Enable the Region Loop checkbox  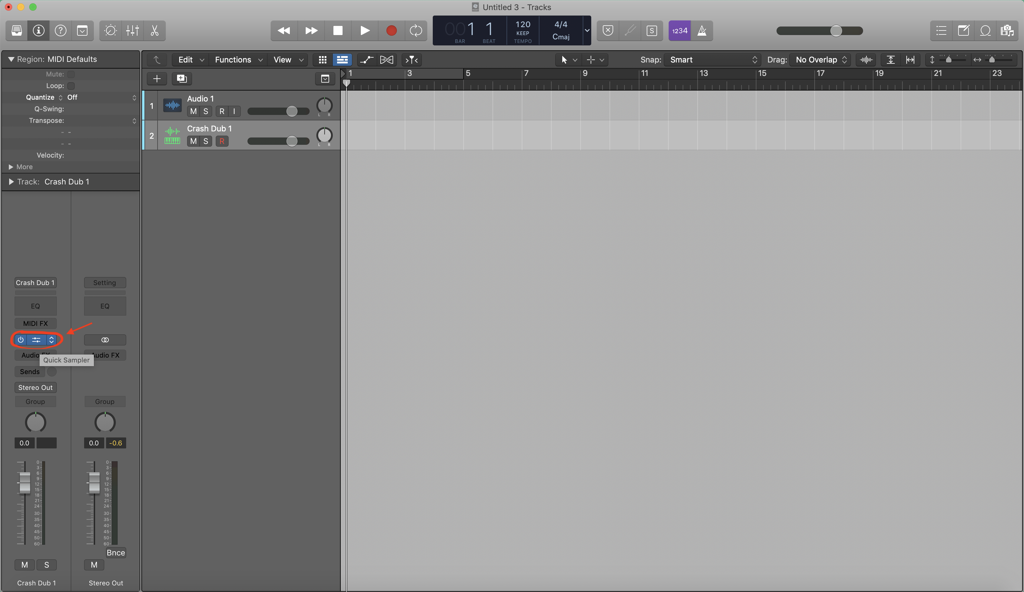click(x=71, y=86)
